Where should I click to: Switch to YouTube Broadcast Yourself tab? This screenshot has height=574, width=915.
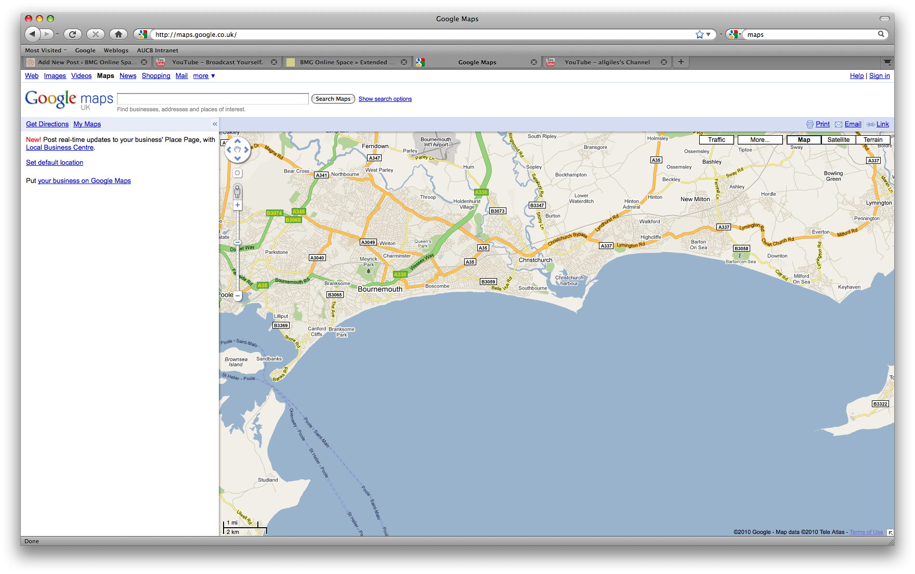point(217,62)
